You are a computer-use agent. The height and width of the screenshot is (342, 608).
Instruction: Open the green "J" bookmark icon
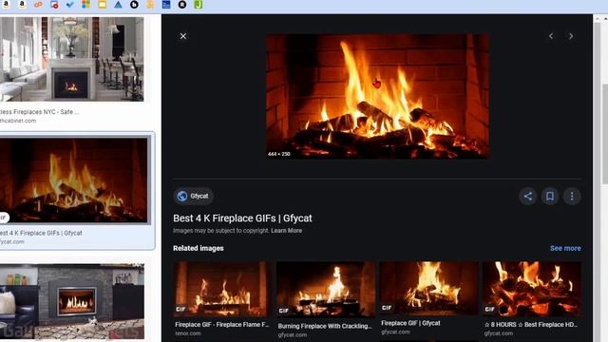199,5
